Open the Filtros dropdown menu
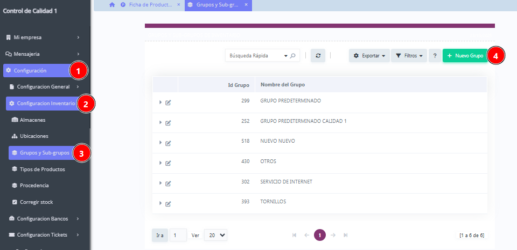 click(x=408, y=55)
